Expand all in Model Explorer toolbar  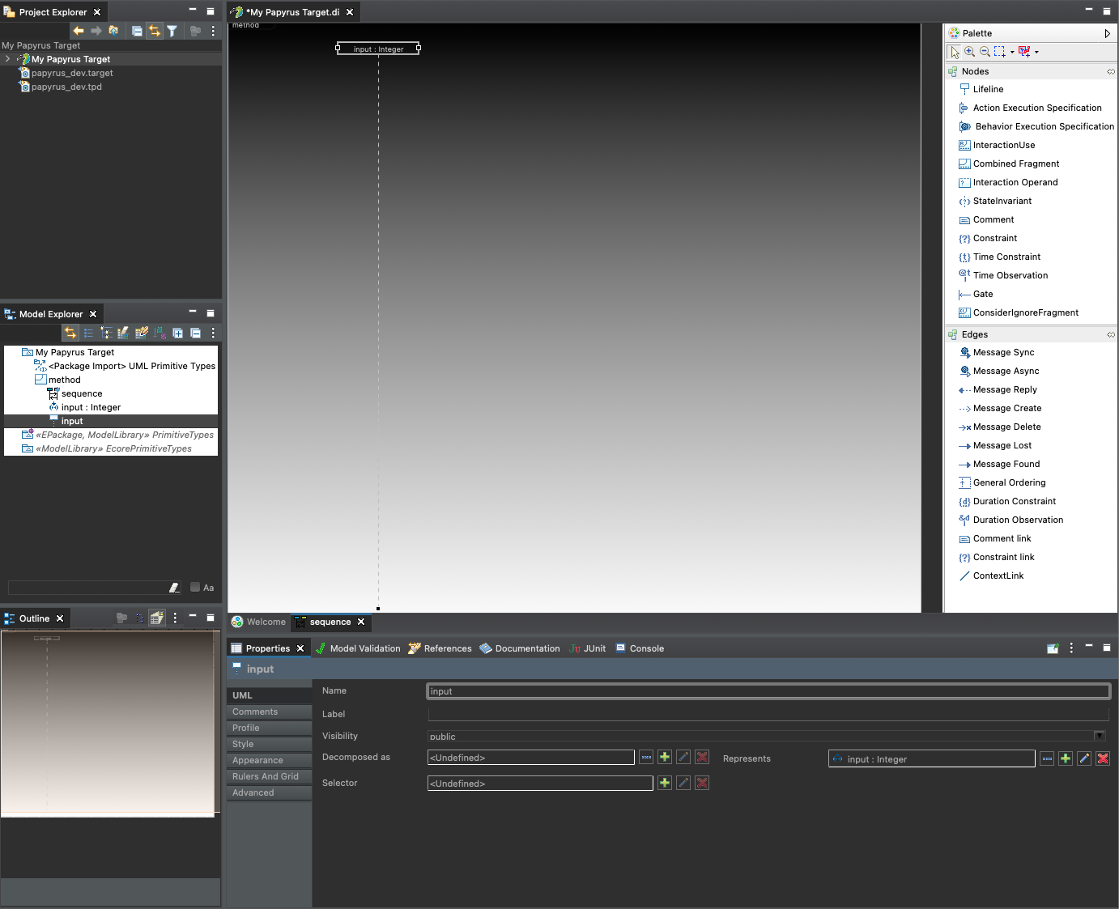tap(177, 333)
